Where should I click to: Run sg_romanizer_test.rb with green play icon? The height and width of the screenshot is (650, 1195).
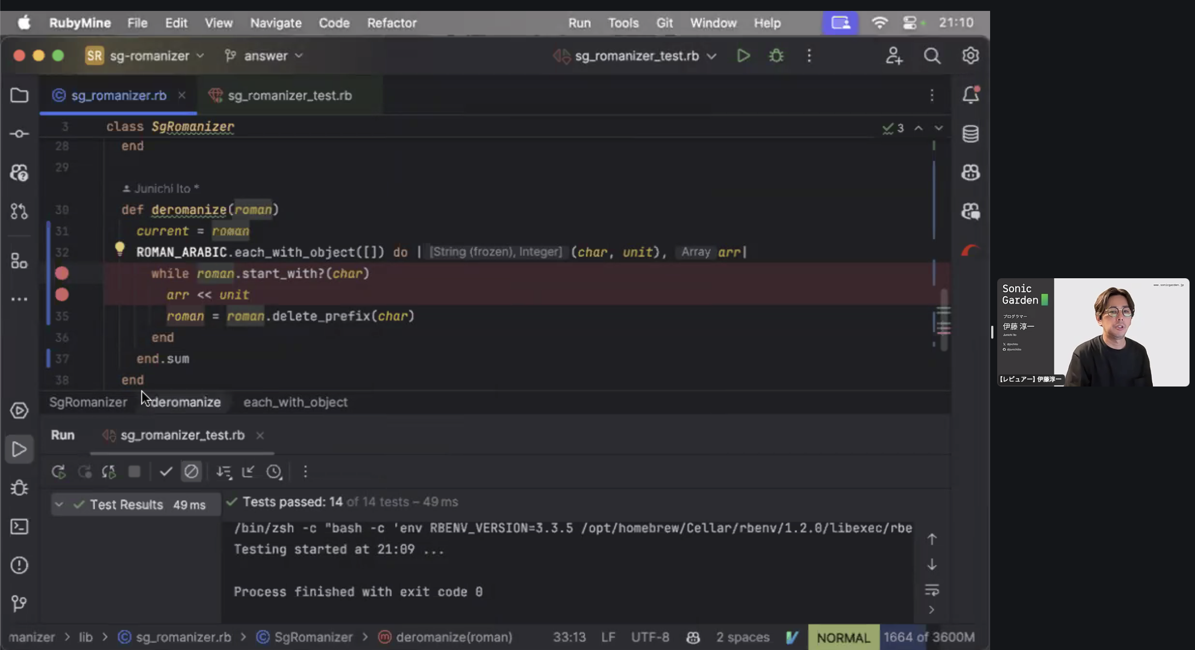[x=743, y=56]
